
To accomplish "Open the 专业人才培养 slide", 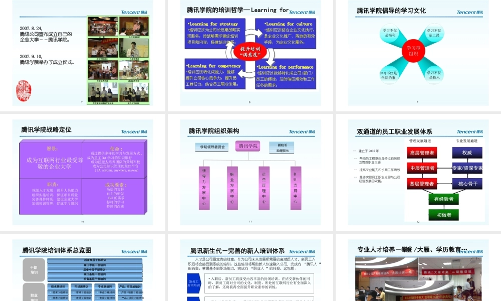I will 418,270.
